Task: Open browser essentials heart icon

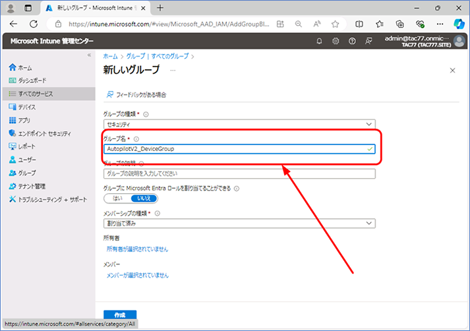Action: point(420,24)
